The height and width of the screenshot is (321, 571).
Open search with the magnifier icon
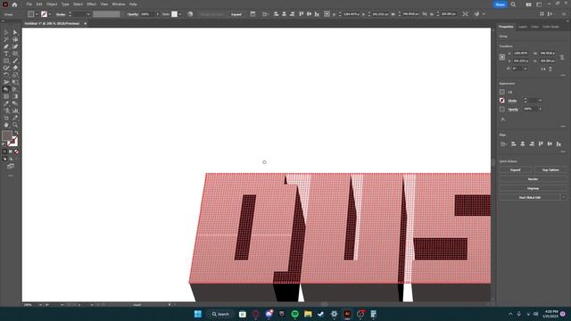513,4
